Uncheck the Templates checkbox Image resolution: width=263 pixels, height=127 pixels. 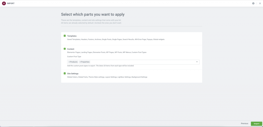pos(65,36)
